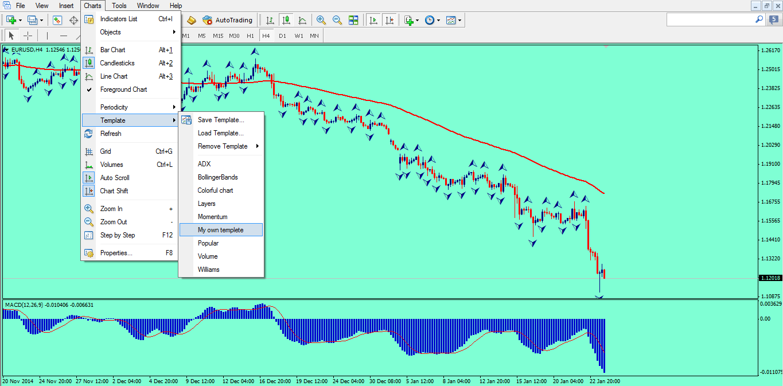Click the Tile Windows icon

click(353, 20)
